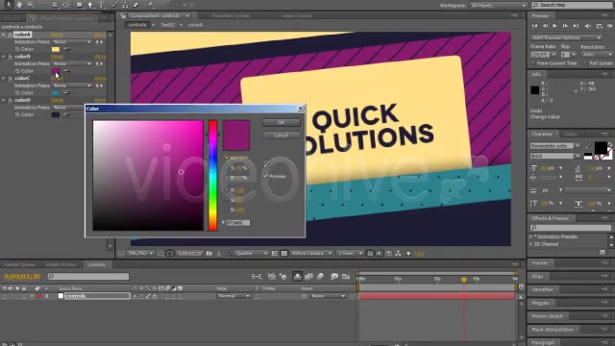The height and width of the screenshot is (346, 615).
Task: Toggle the transparency grid icon
Action: (x=284, y=254)
